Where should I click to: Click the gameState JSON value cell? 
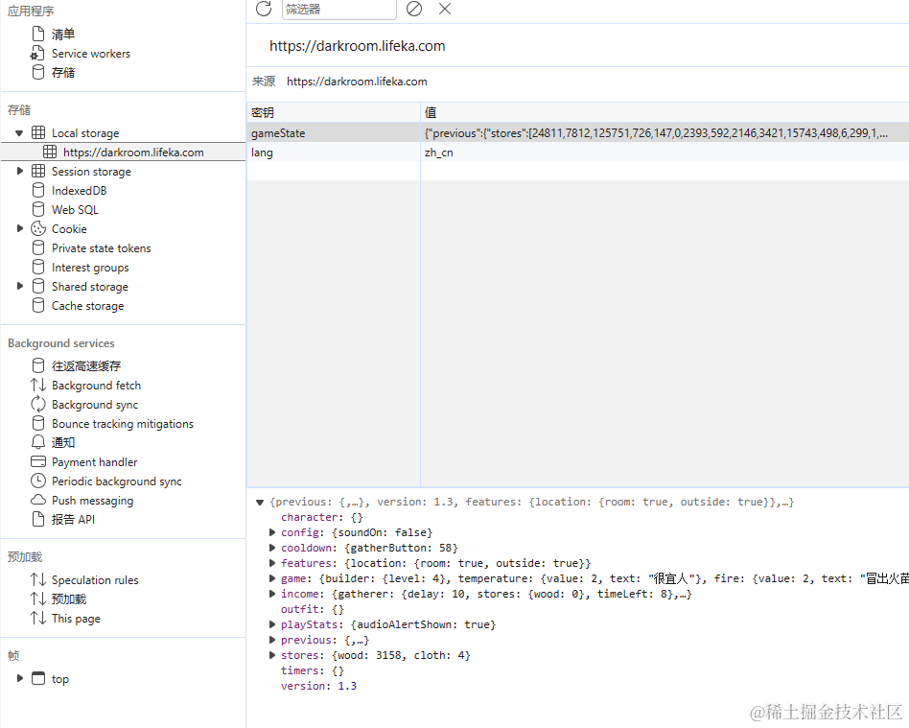(664, 132)
